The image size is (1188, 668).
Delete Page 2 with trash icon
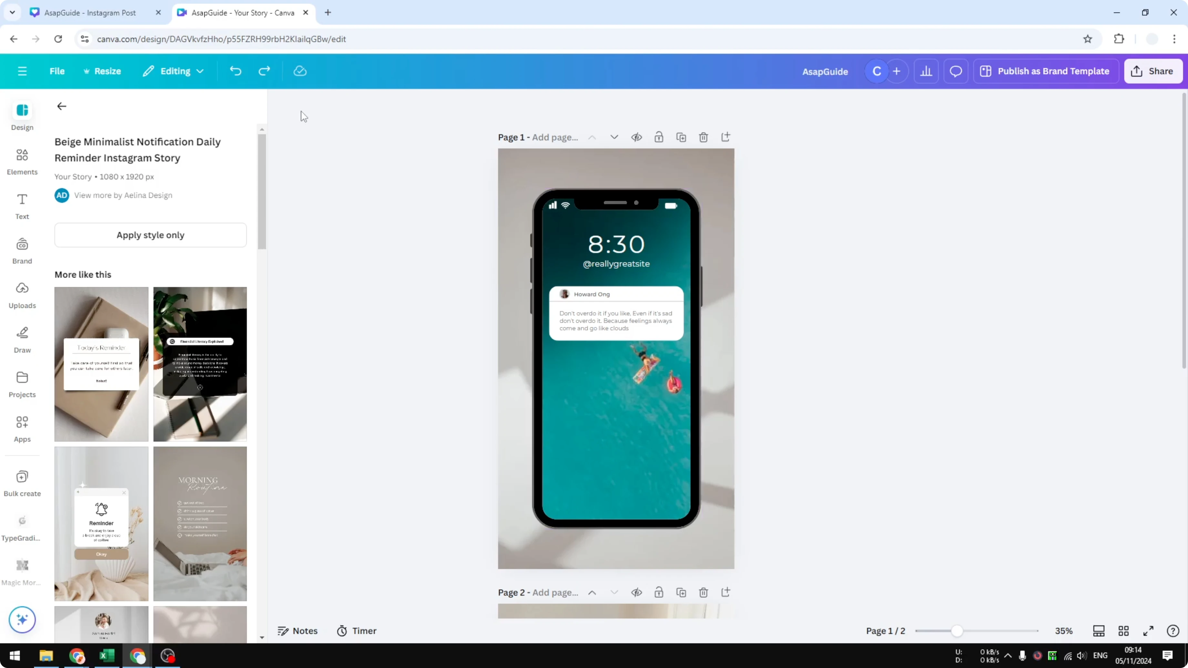(x=703, y=592)
